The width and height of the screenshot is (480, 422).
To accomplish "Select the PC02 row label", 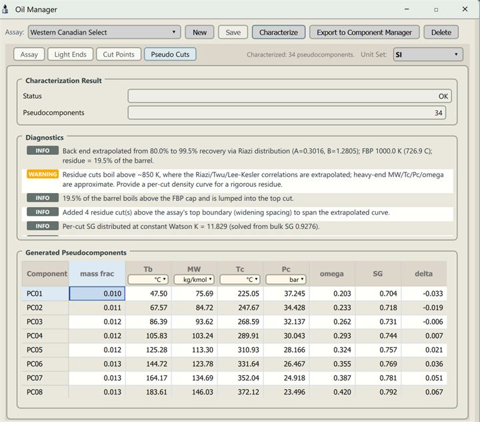I will click(45, 308).
